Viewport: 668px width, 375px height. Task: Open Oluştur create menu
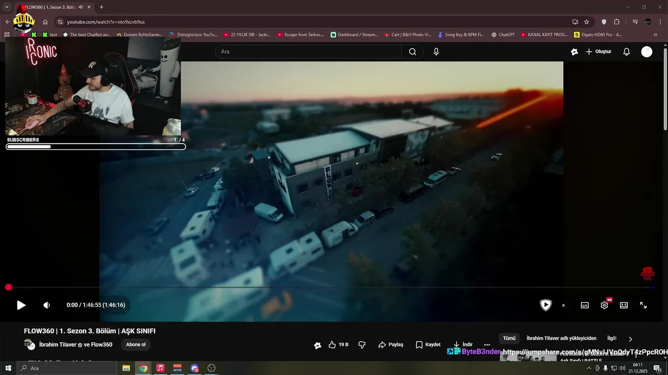point(598,52)
